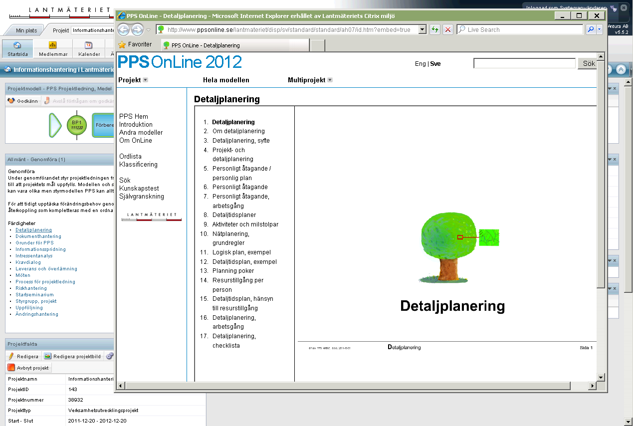Image resolution: width=633 pixels, height=426 pixels.
Task: Open the search provider dropdown arrow
Action: coord(600,29)
